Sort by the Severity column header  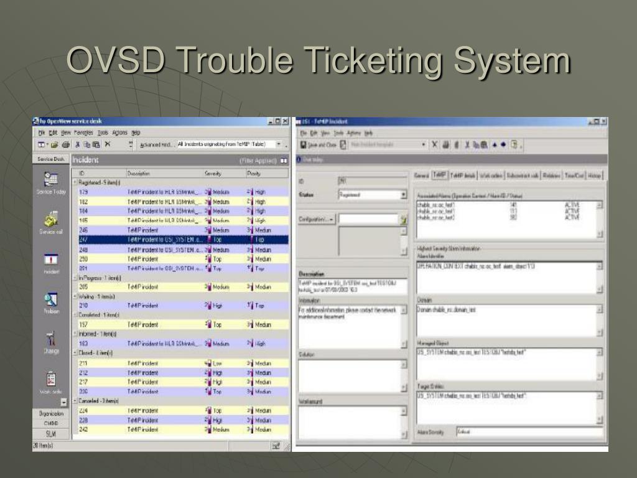(224, 174)
